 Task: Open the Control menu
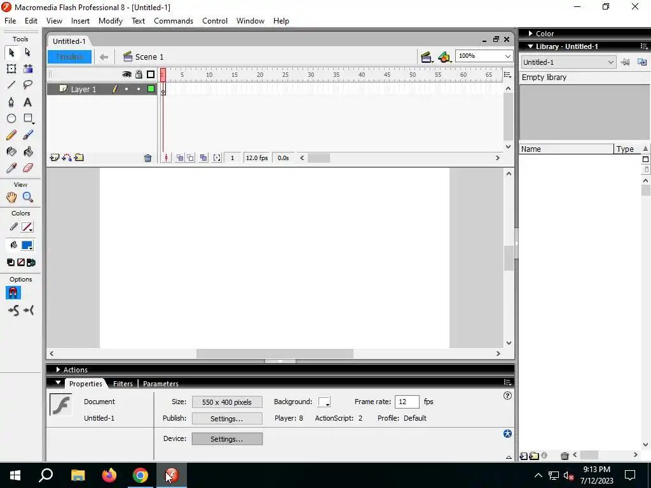tap(215, 21)
